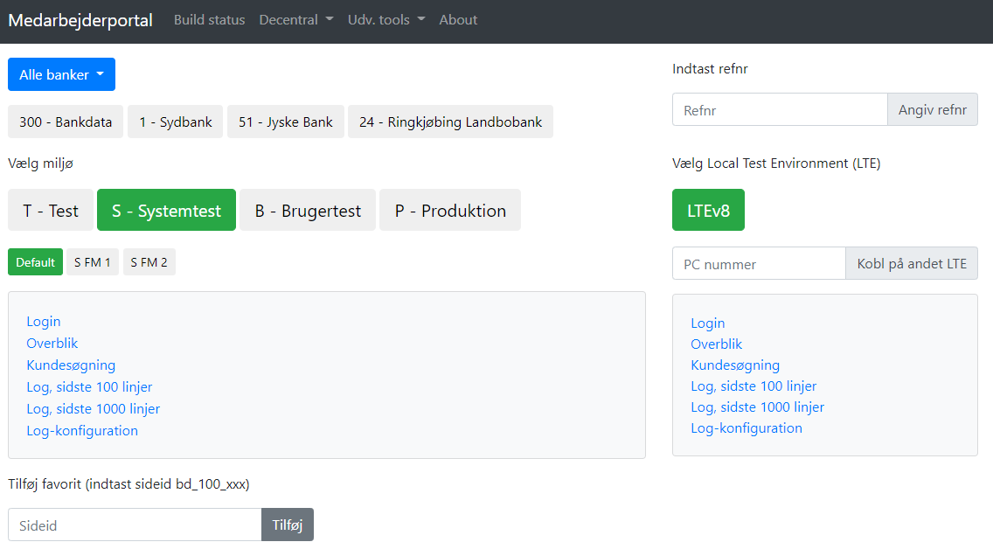Select the P - Produktion environment
Screen dimensions: 993x556
[x=449, y=211]
